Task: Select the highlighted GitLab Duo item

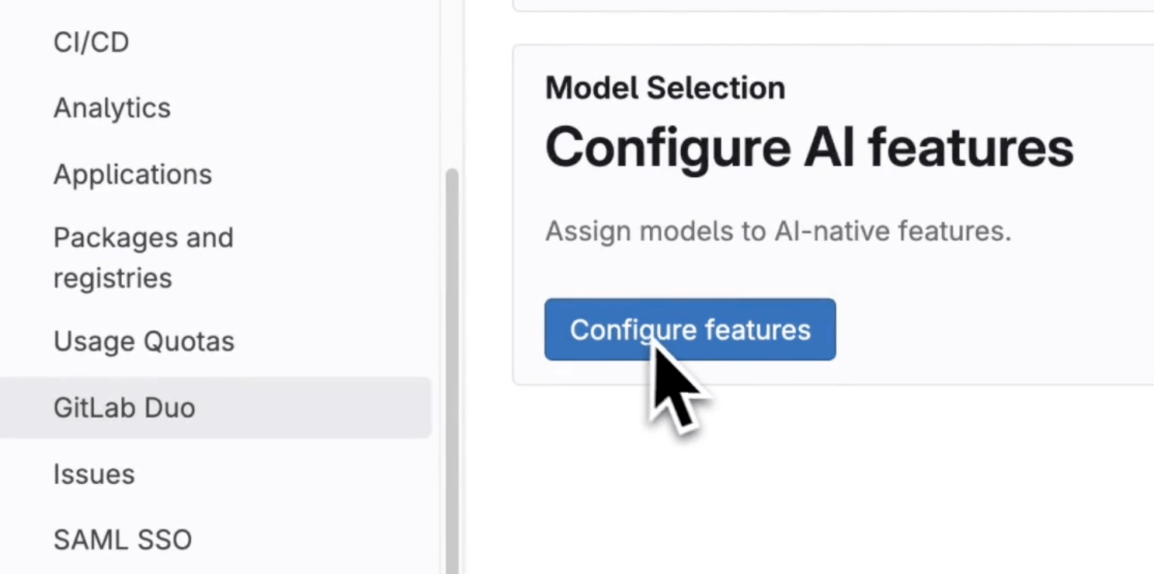Action: click(124, 408)
